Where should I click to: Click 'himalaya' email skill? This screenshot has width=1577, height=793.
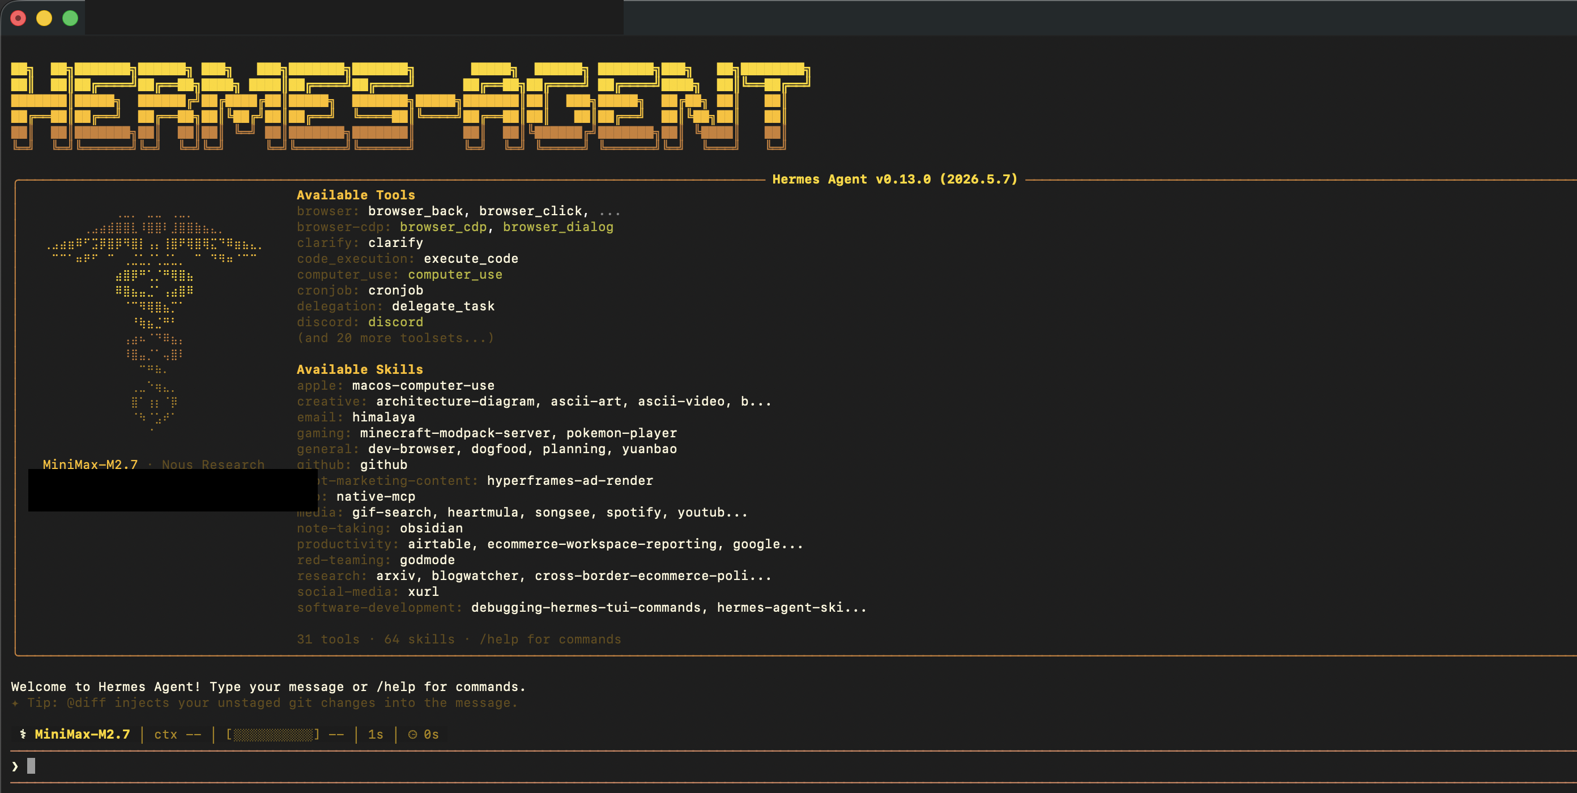pyautogui.click(x=383, y=417)
